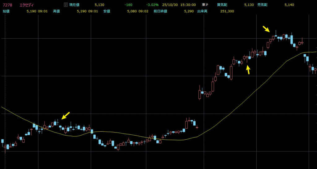The image size is (317, 169).
Task: Click the 売気配 ask price 5,140
Action: point(289,5)
